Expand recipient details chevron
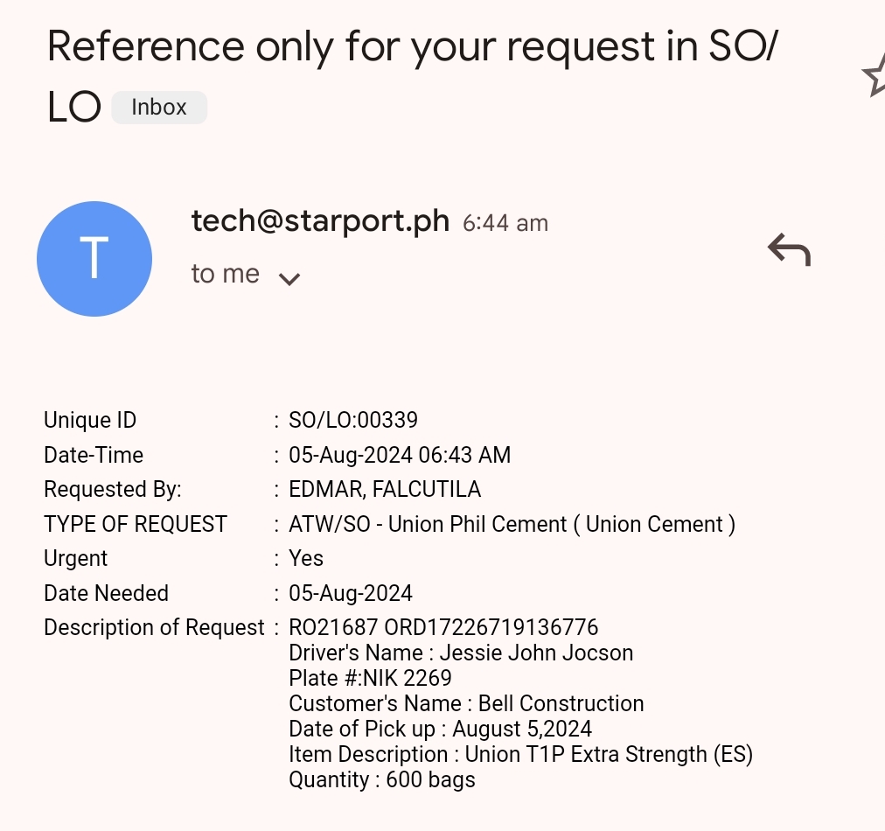The width and height of the screenshot is (885, 831). click(289, 279)
